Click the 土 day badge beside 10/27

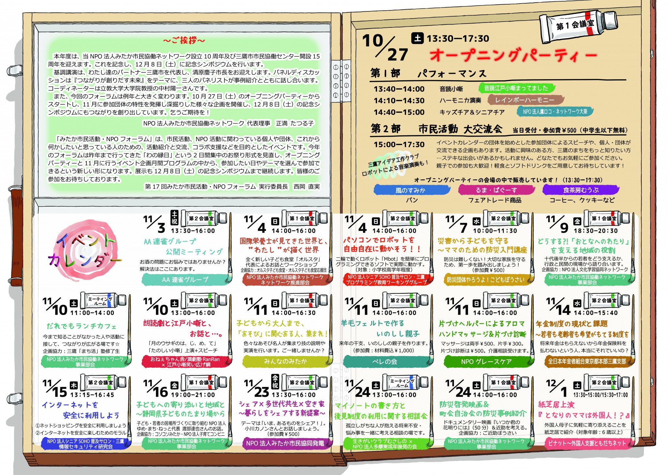[417, 38]
